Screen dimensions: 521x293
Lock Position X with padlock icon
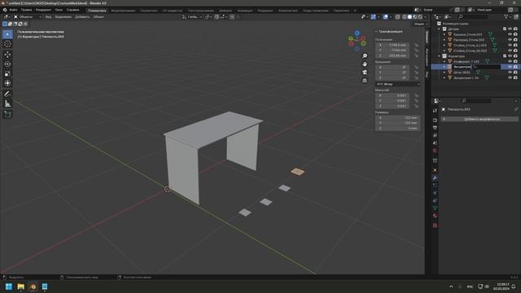(416, 45)
